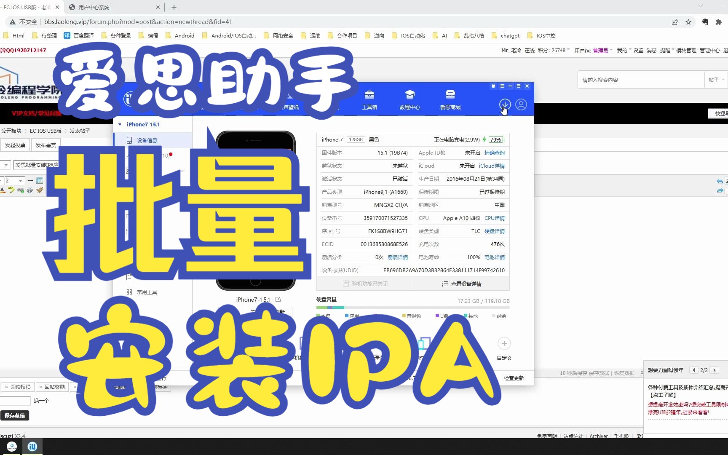Screen dimensions: 728x455
Task: Open the 发起投票 tab
Action: pyautogui.click(x=15, y=145)
